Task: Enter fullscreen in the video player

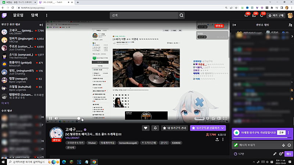Action: point(225,118)
